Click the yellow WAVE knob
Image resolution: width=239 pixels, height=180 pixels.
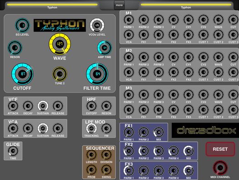(x=60, y=44)
